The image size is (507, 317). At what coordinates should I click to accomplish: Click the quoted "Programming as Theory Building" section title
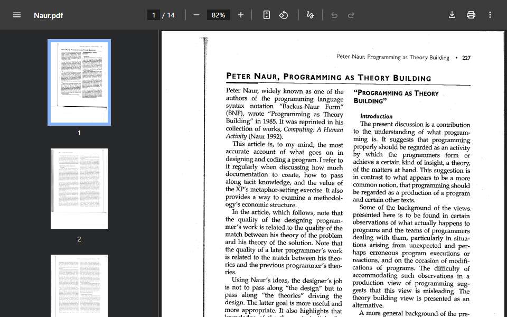coord(396,97)
